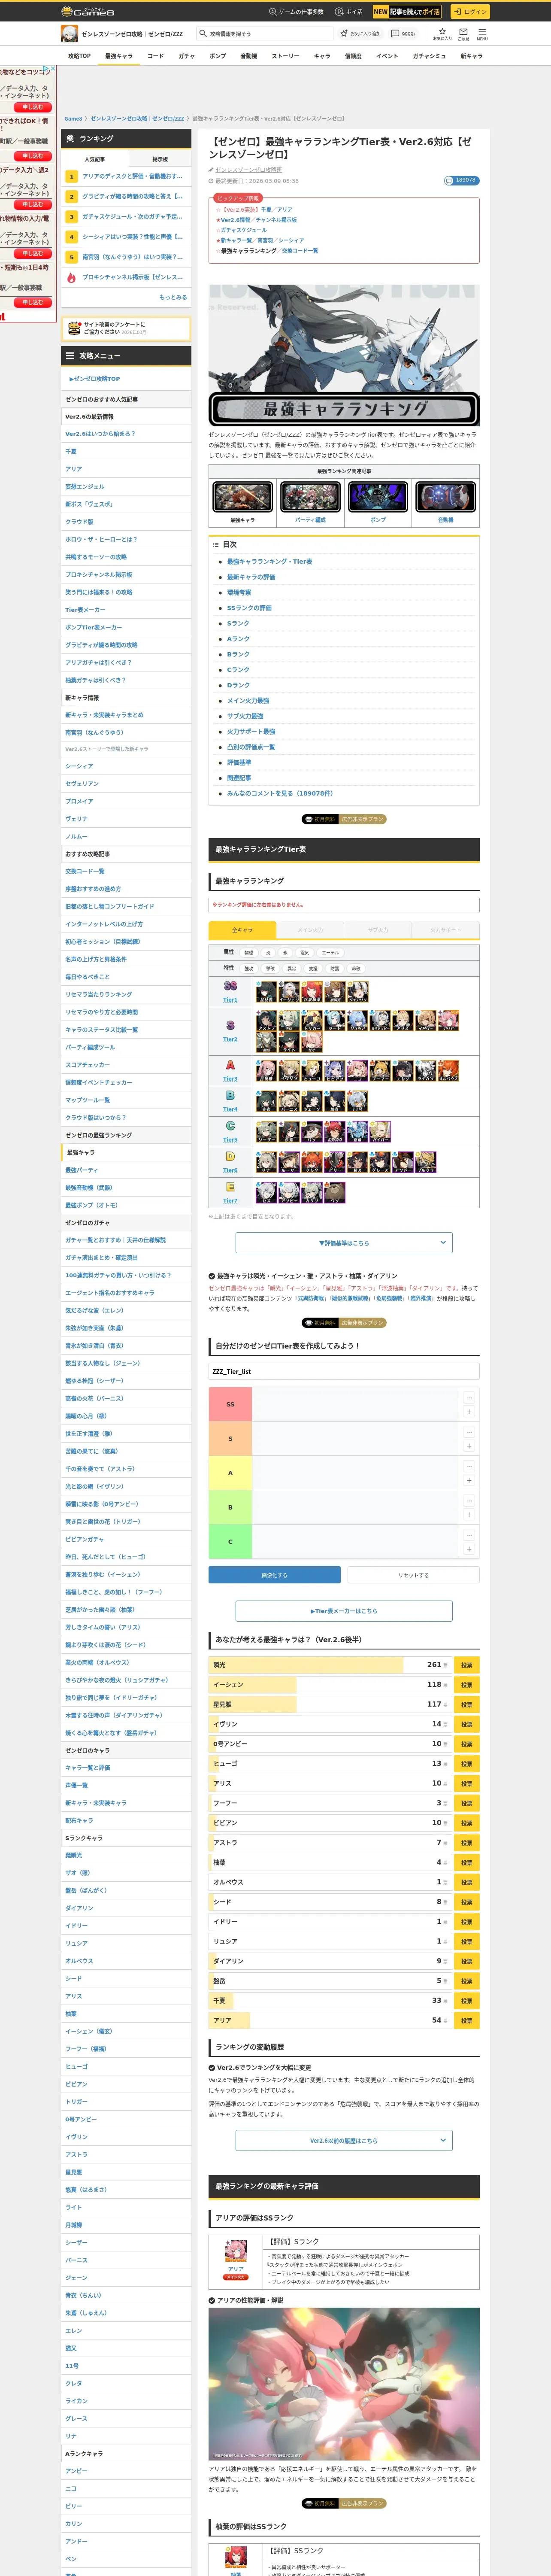Select the サブ火力 ranking tab
This screenshot has width=551, height=2576.
coord(378,930)
